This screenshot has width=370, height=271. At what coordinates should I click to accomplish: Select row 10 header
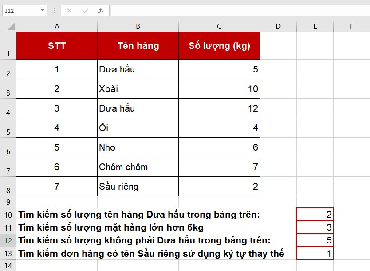click(8, 215)
